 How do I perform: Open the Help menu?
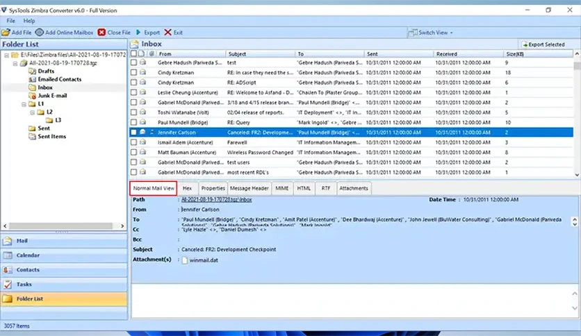pyautogui.click(x=29, y=21)
